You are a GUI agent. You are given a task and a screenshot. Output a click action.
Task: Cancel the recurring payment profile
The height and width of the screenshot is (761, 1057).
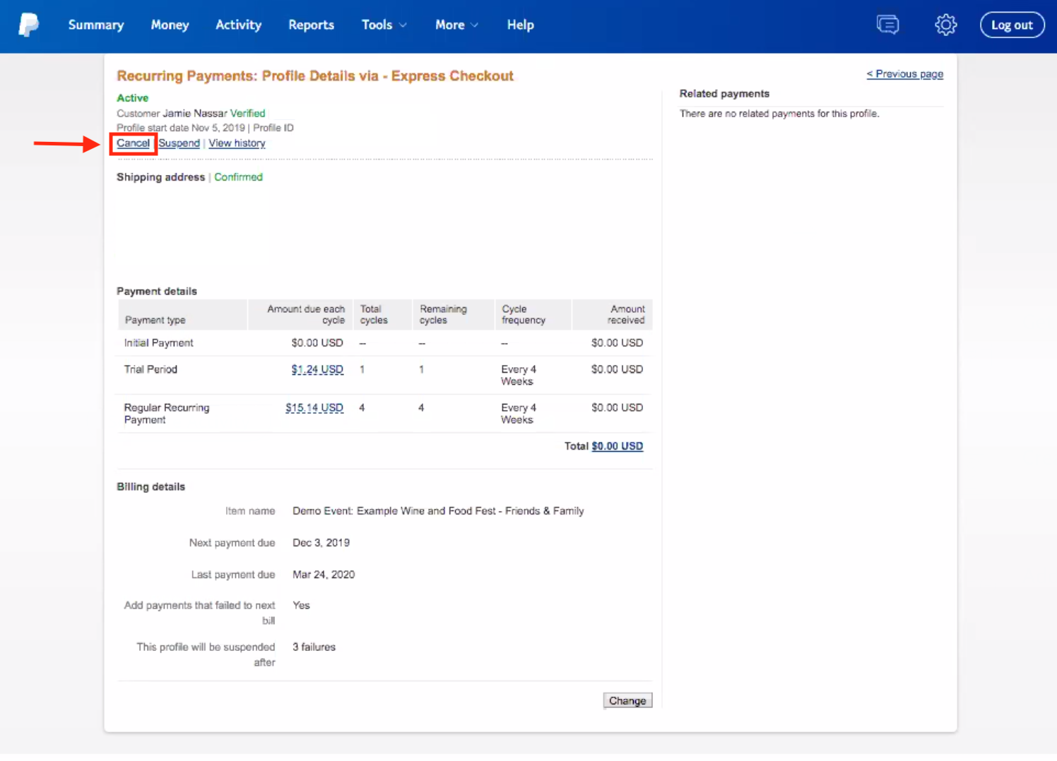(x=133, y=143)
